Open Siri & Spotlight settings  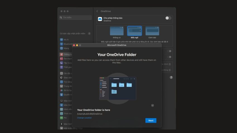[x=66, y=90]
